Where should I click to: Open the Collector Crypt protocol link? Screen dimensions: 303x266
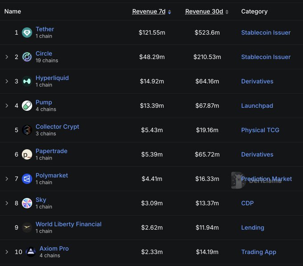(x=57, y=127)
